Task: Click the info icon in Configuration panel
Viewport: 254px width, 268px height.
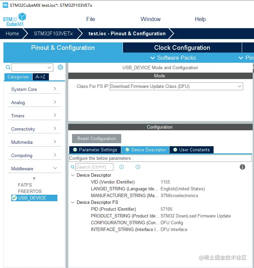Action: [x=242, y=167]
